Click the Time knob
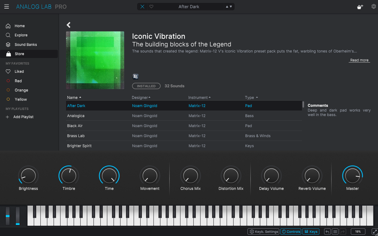378x236 pixels. pos(109,176)
